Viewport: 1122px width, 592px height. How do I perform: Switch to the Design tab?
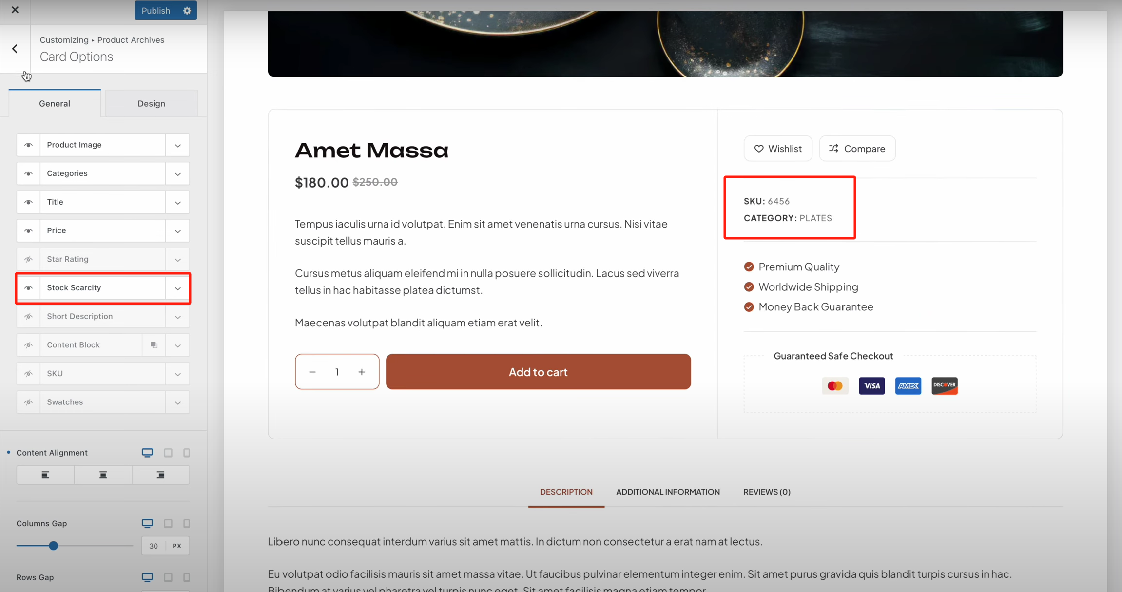[x=151, y=103]
